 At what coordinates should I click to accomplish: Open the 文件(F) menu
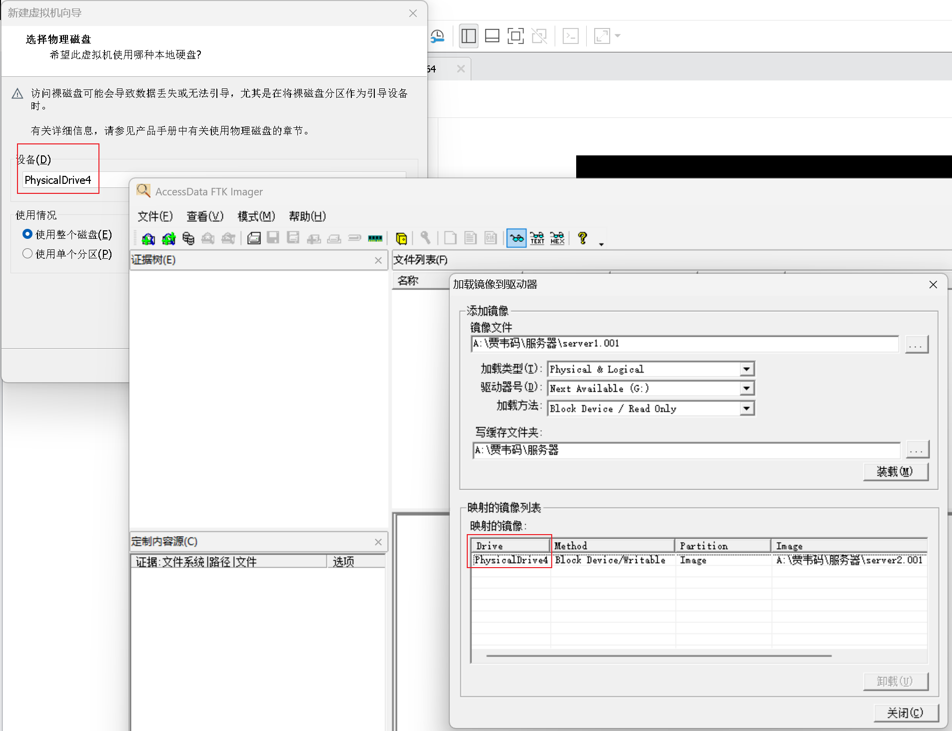pos(155,216)
